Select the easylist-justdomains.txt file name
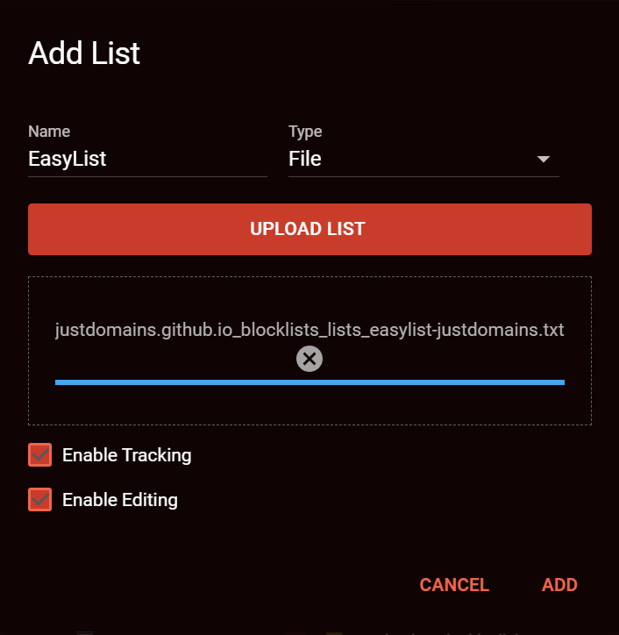This screenshot has height=635, width=619. tap(309, 330)
